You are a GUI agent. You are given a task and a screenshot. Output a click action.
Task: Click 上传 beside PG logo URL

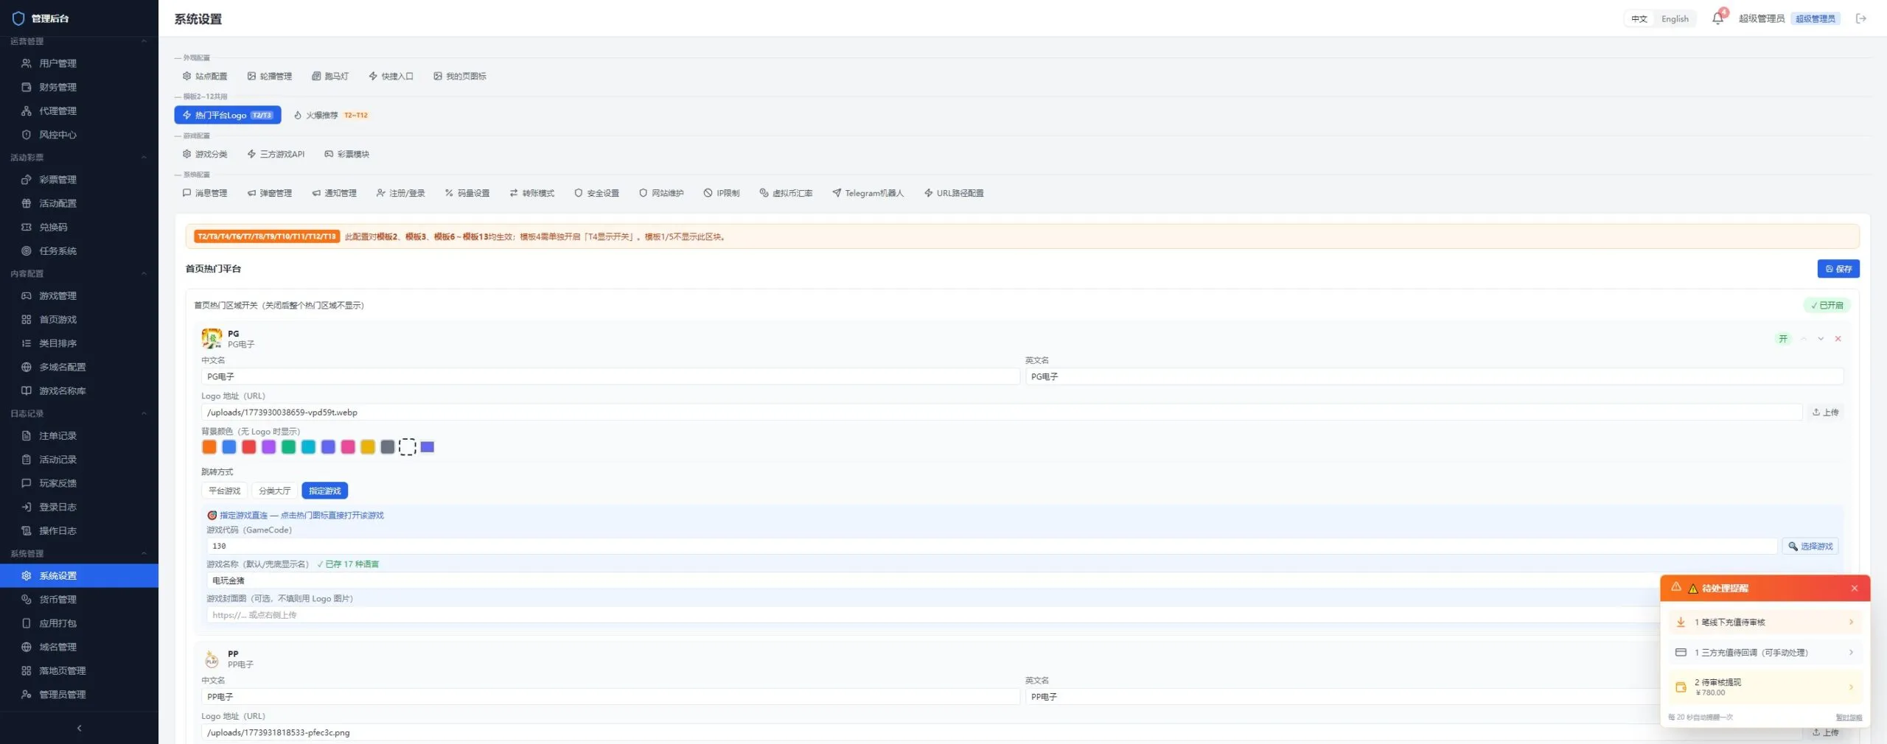tap(1825, 412)
